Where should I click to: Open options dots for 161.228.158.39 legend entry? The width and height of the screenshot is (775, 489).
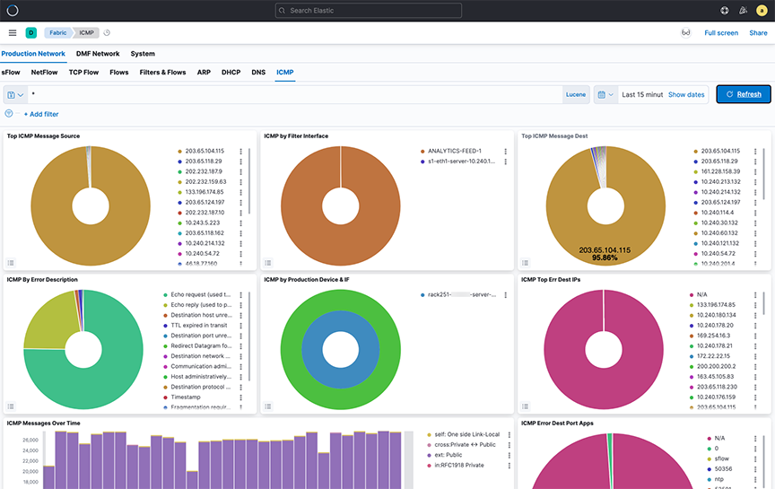[754, 171]
